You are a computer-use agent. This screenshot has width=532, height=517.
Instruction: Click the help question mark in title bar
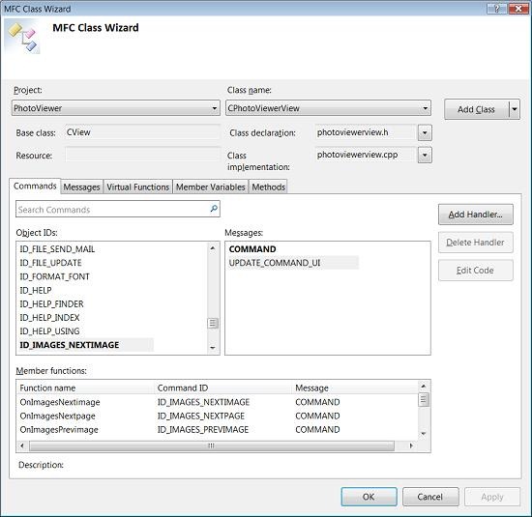click(x=497, y=9)
